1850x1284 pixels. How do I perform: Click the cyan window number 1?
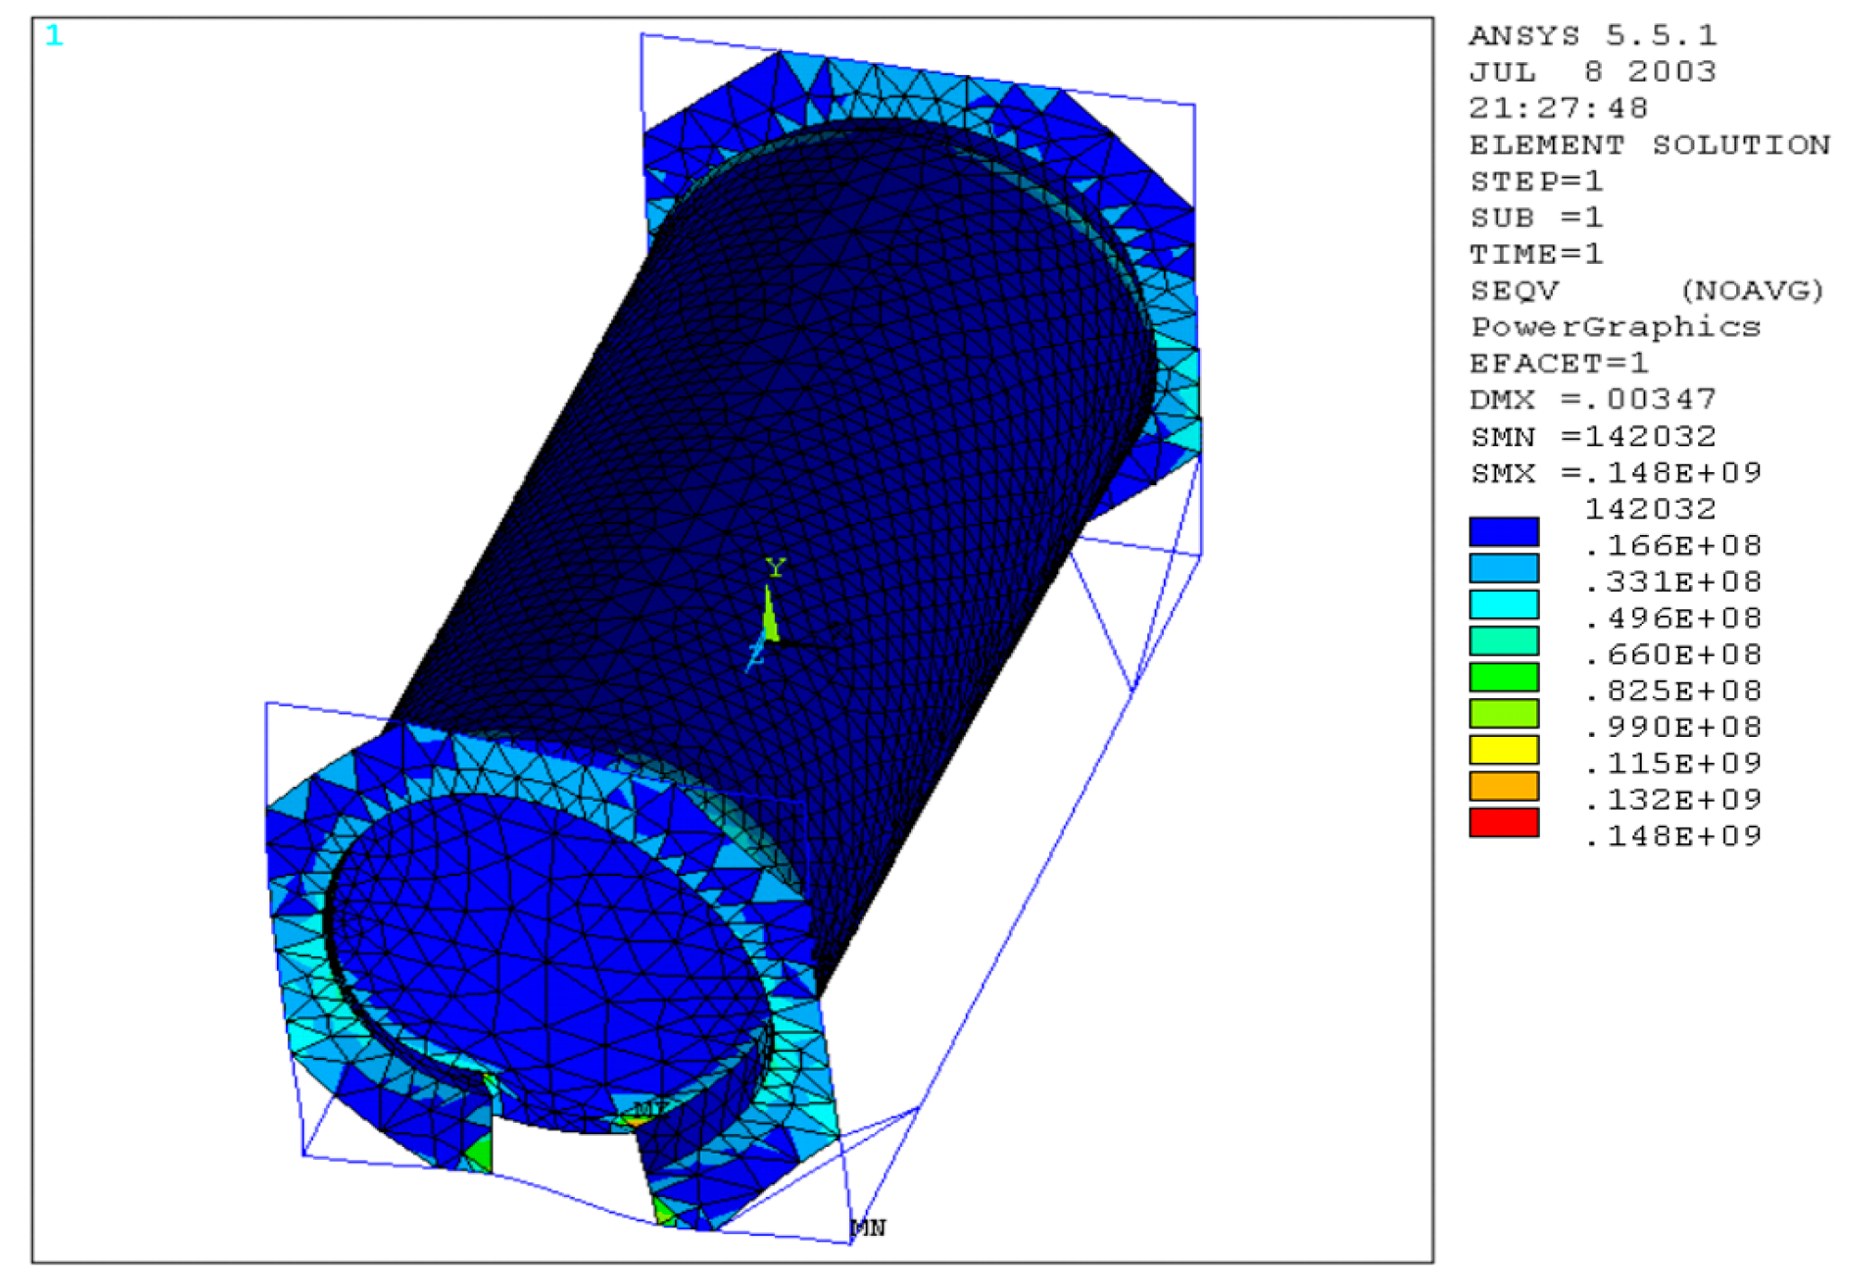tap(54, 36)
